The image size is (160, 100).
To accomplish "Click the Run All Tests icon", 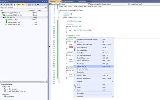I will (2, 5).
